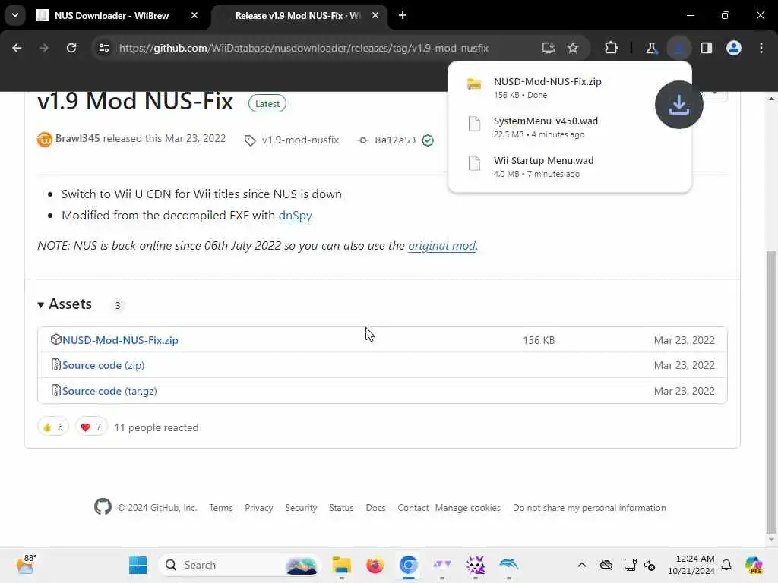
Task: Open Dolphin emulator taskbar icon
Action: (x=508, y=565)
